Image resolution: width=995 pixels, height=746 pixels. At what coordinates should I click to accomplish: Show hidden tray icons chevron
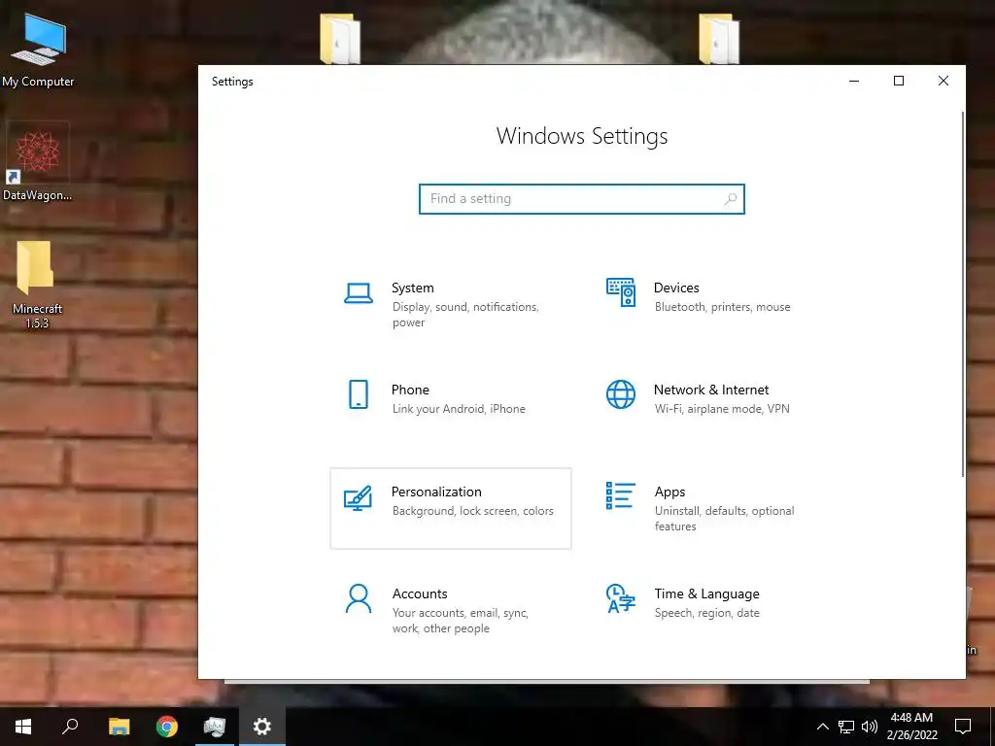pyautogui.click(x=822, y=727)
